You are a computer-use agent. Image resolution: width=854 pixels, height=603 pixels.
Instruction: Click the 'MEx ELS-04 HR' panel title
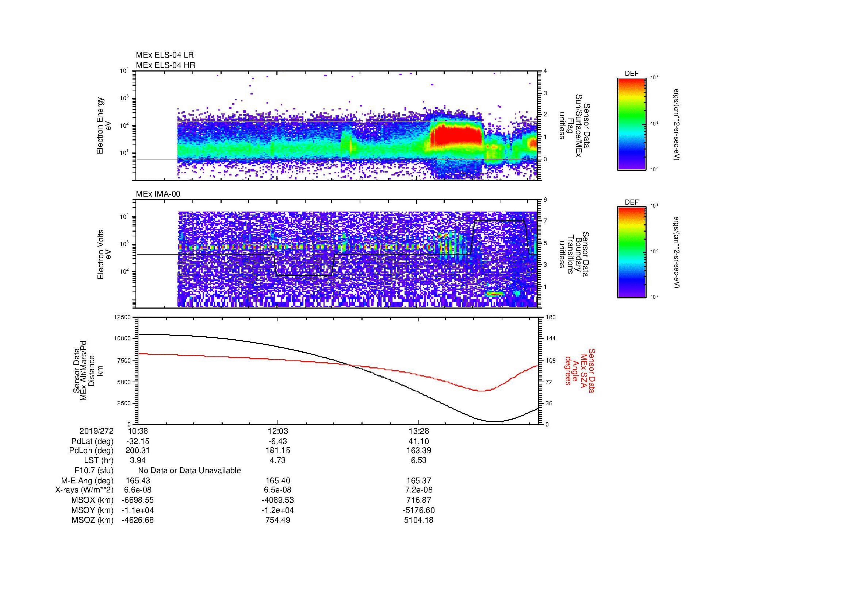coord(165,65)
